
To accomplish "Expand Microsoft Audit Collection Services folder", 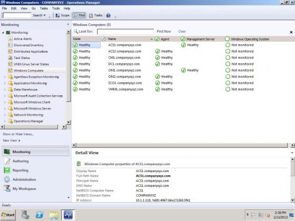I will [5, 96].
